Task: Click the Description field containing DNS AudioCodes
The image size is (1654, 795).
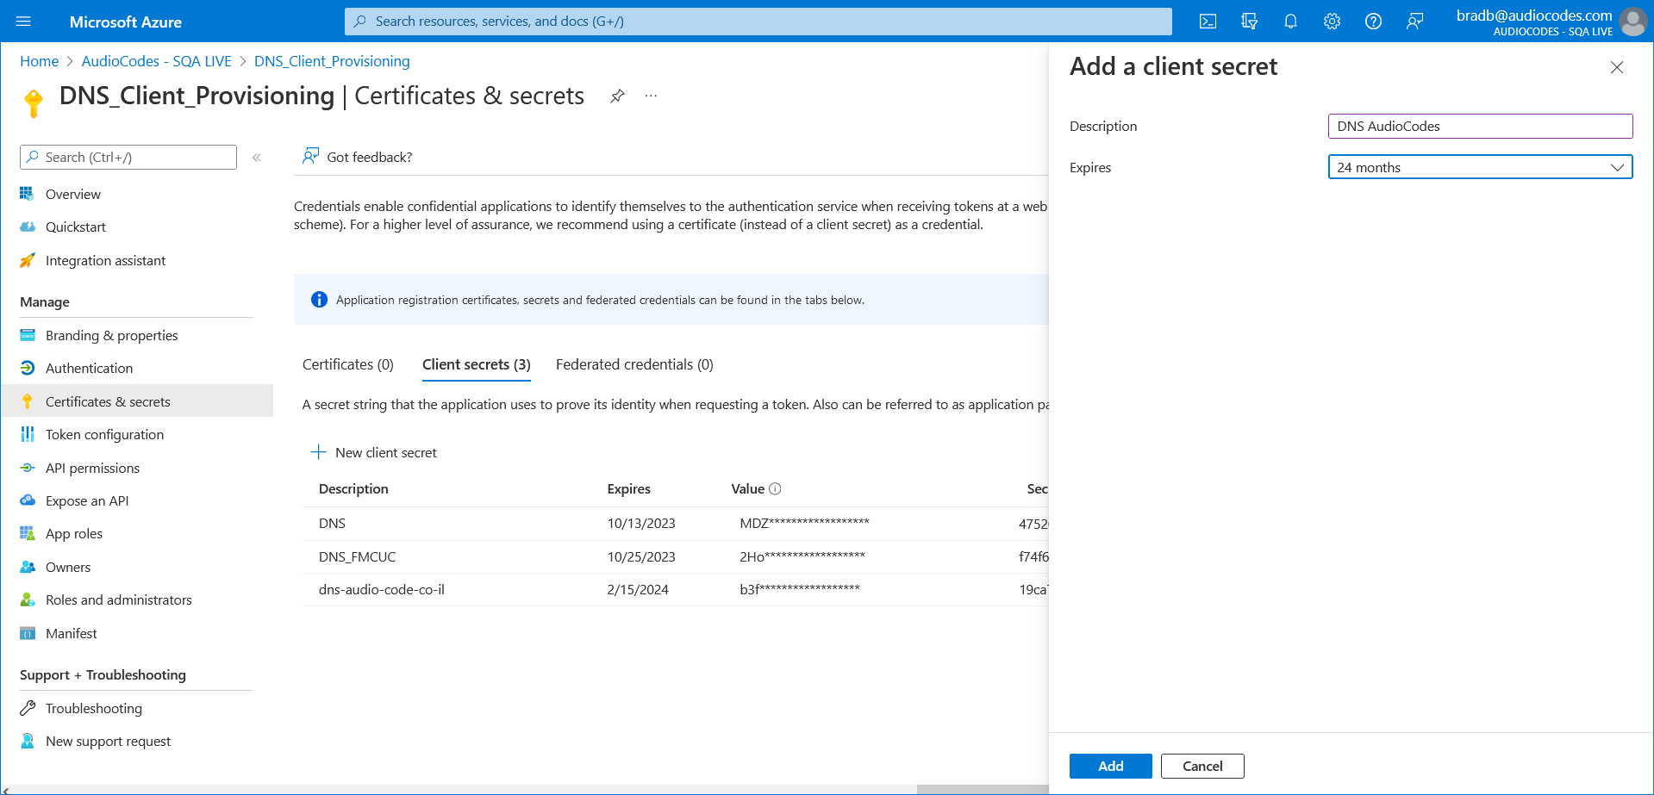Action: pyautogui.click(x=1479, y=126)
